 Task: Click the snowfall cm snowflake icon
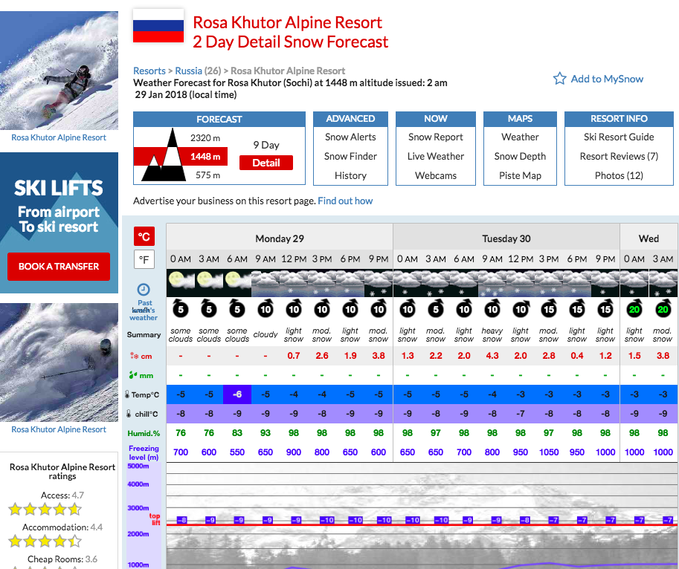135,356
